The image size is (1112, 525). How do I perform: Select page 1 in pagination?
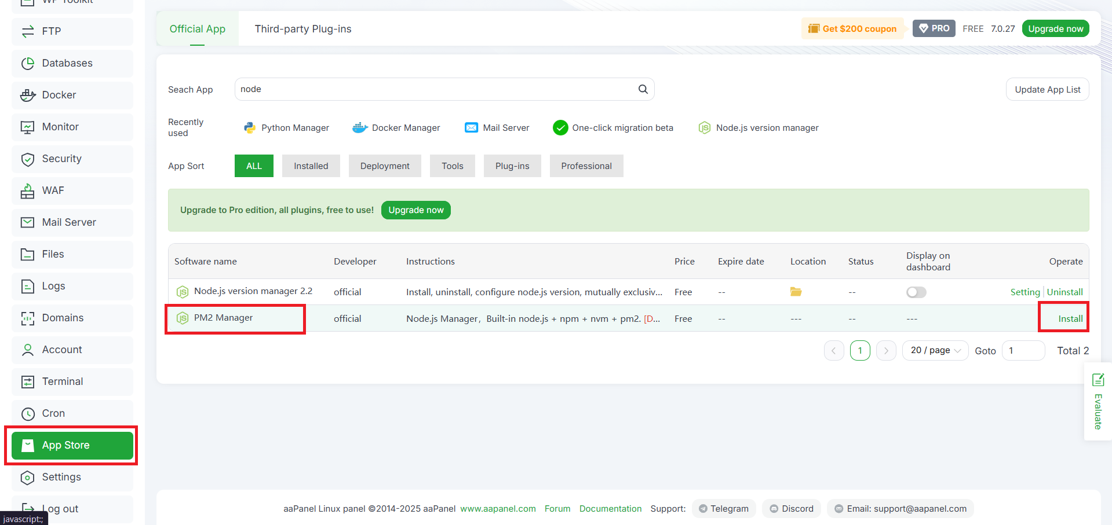coord(860,351)
